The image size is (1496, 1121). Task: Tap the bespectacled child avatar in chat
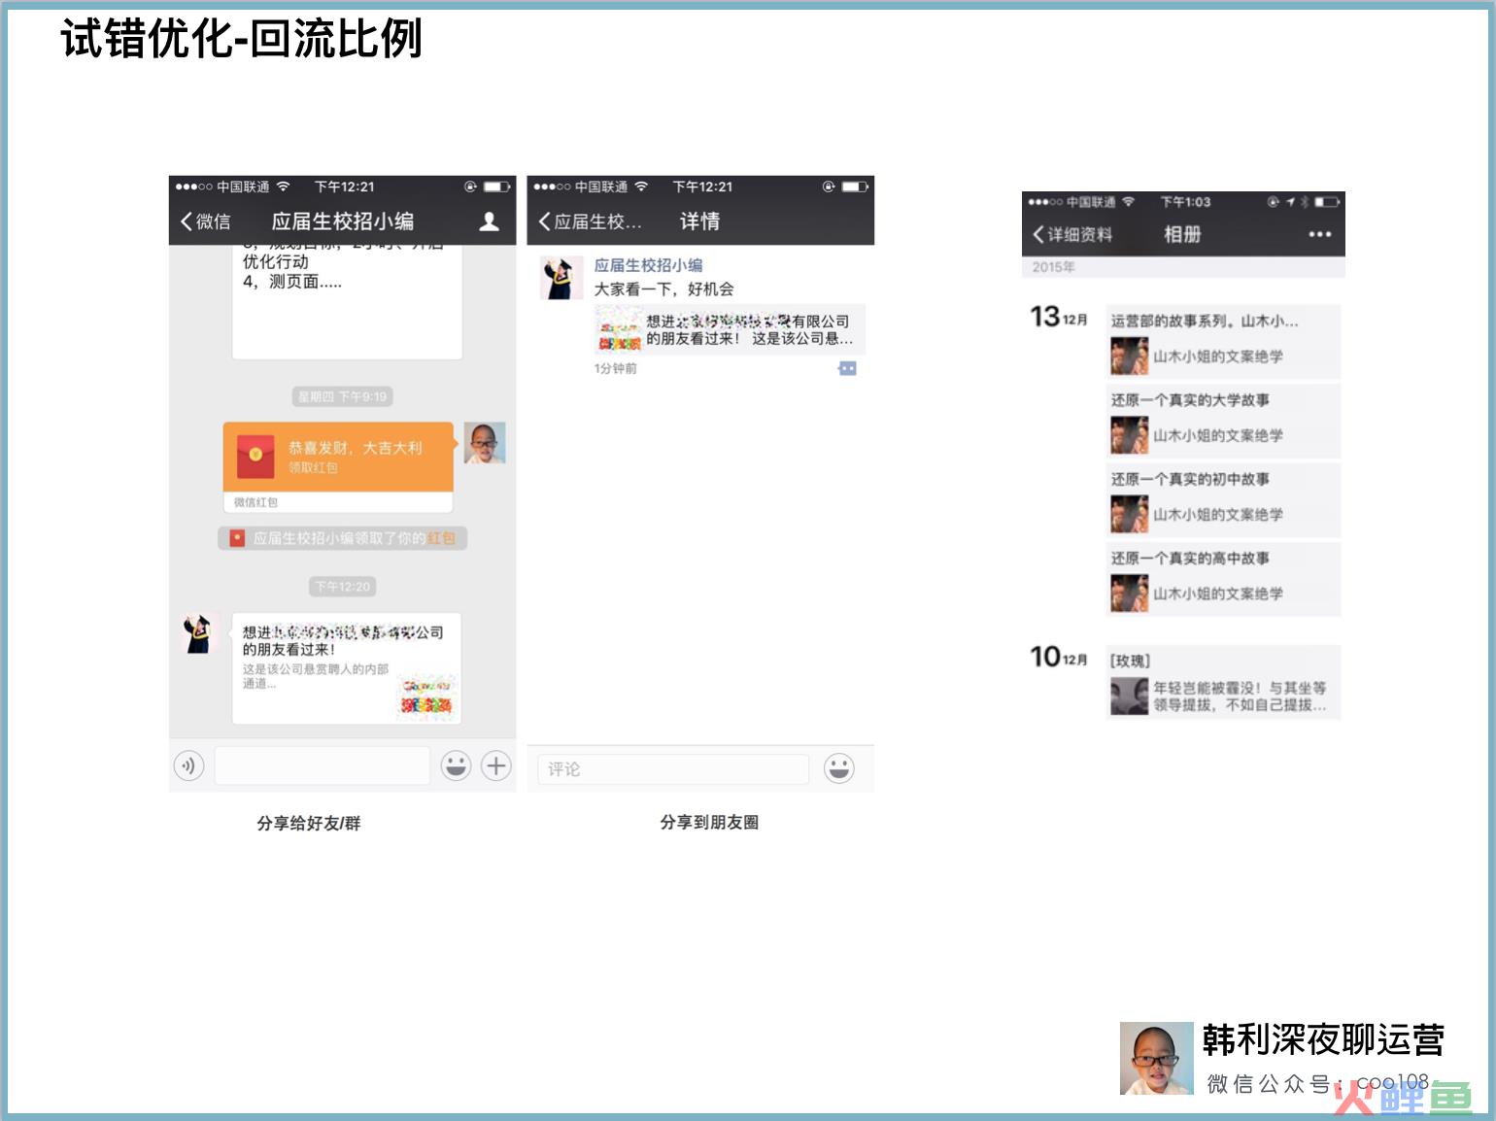tap(485, 443)
